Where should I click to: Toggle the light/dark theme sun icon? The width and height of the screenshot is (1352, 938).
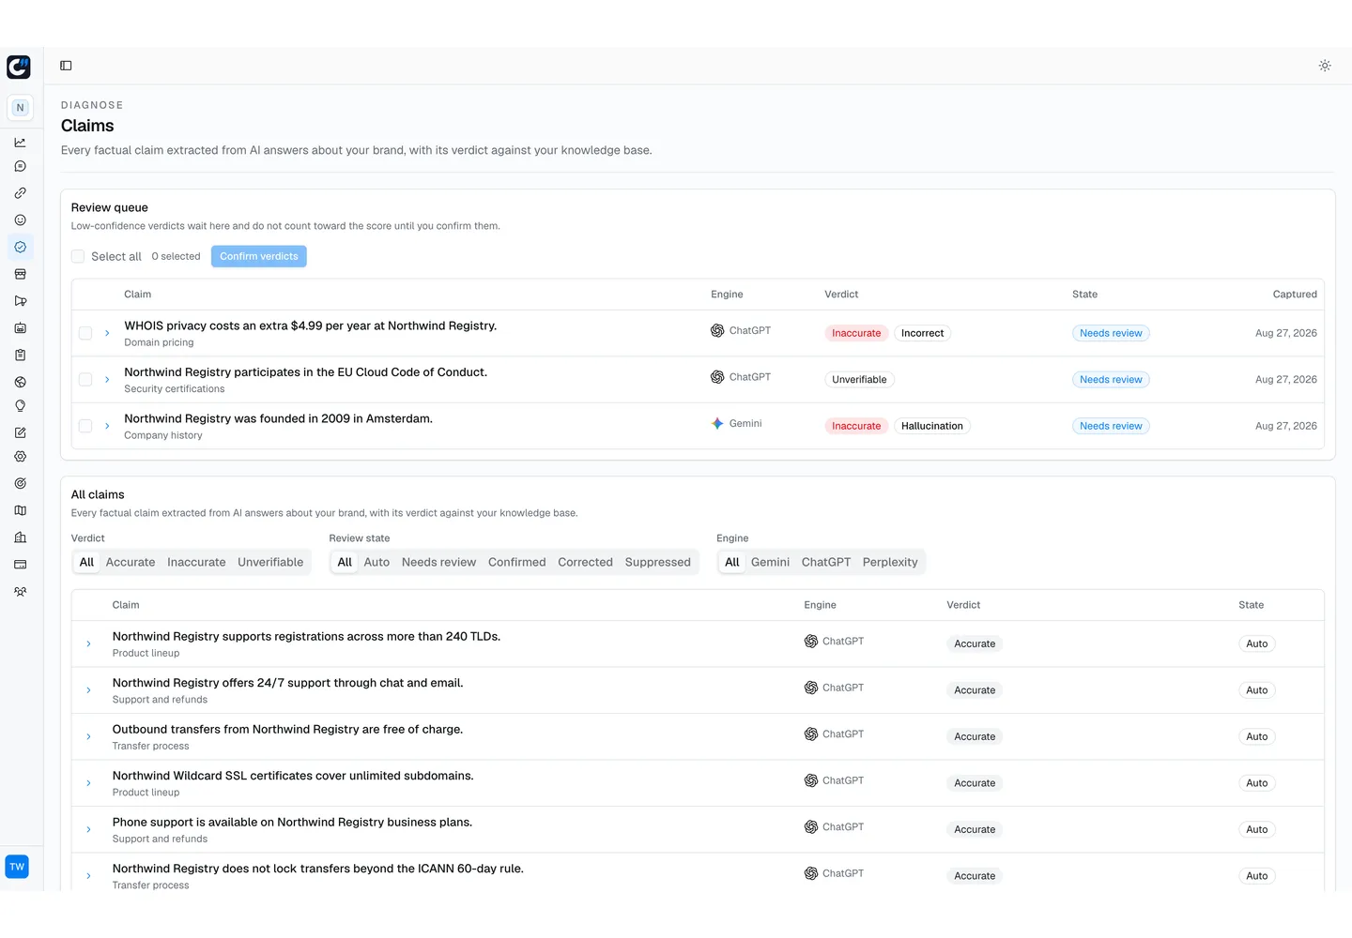1325,66
